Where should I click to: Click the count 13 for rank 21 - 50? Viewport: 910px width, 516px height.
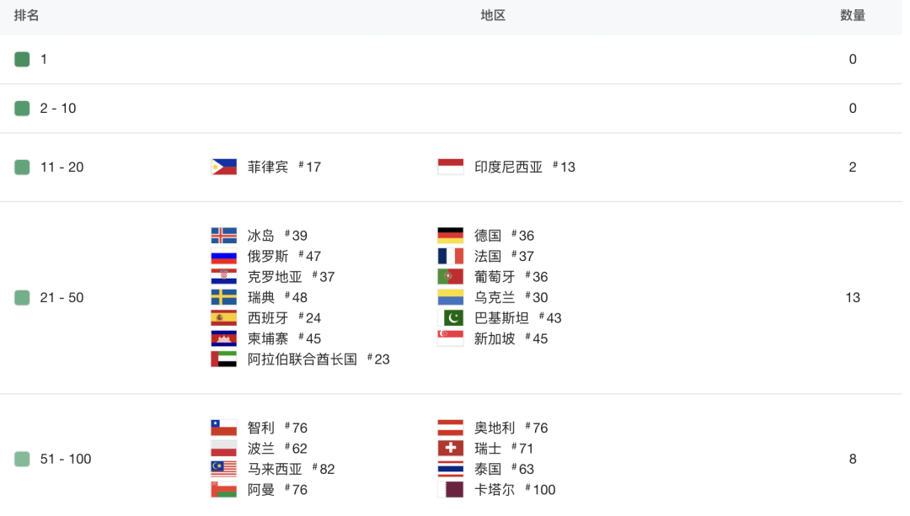[x=853, y=297]
